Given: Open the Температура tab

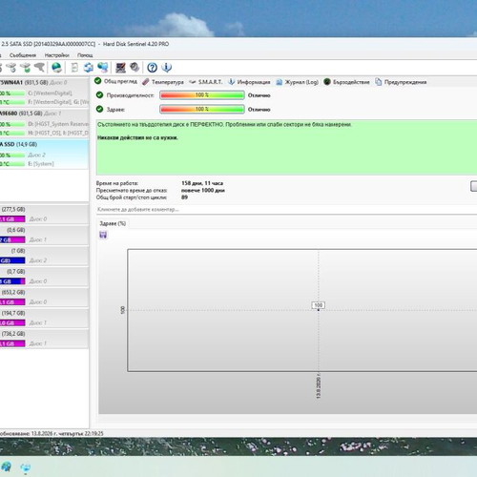Looking at the screenshot, I should click(163, 82).
